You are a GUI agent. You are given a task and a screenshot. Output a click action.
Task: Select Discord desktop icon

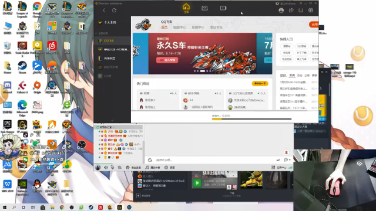(7, 87)
